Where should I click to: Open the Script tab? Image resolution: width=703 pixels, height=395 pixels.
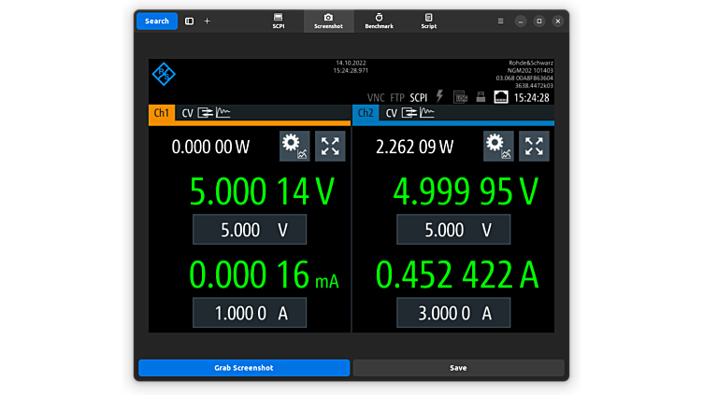[428, 21]
